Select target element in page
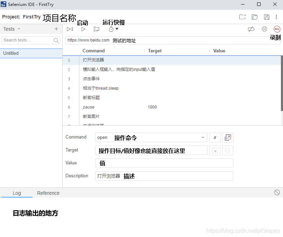 [x=215, y=150]
